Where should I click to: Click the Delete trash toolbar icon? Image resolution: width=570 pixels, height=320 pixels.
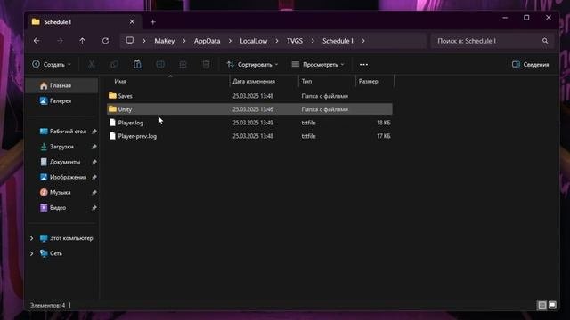(x=206, y=65)
